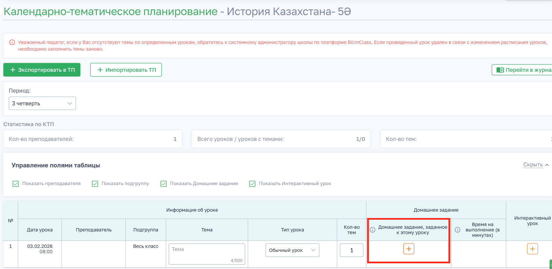Uncheck Показать преподавателя checkbox
This screenshot has height=269, width=552.
tap(15, 184)
